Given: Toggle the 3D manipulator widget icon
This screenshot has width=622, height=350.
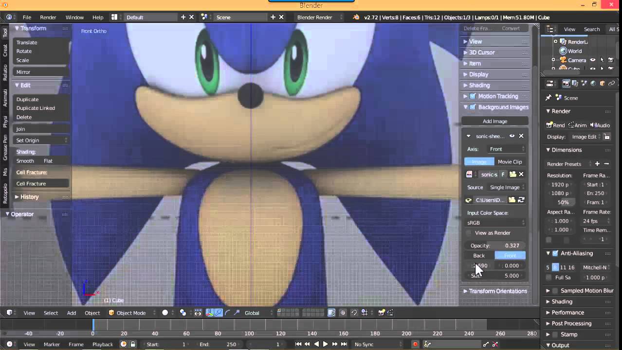Looking at the screenshot, I should tap(210, 313).
